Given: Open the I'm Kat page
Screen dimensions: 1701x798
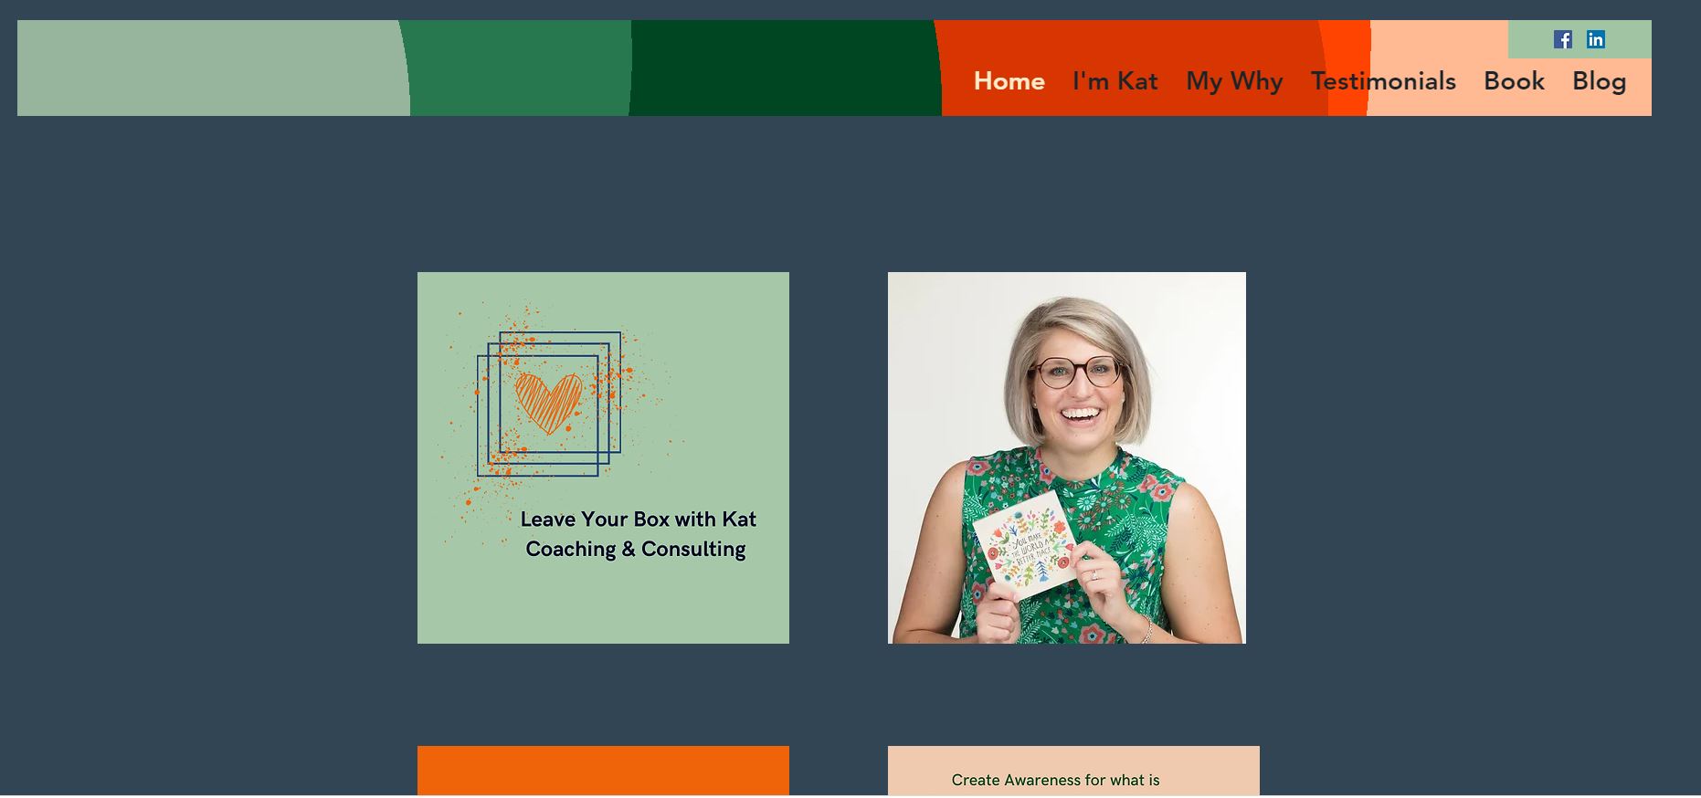Looking at the screenshot, I should (x=1115, y=81).
